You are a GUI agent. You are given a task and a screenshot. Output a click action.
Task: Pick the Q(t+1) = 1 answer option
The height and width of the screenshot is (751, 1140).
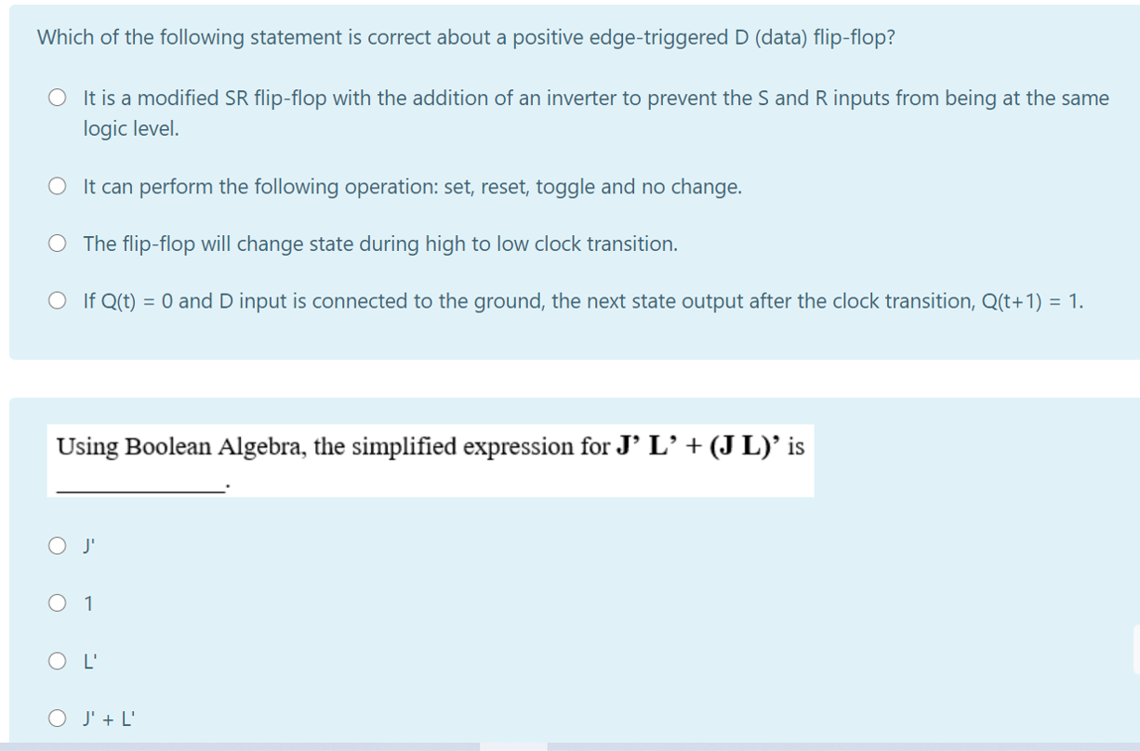[x=57, y=302]
